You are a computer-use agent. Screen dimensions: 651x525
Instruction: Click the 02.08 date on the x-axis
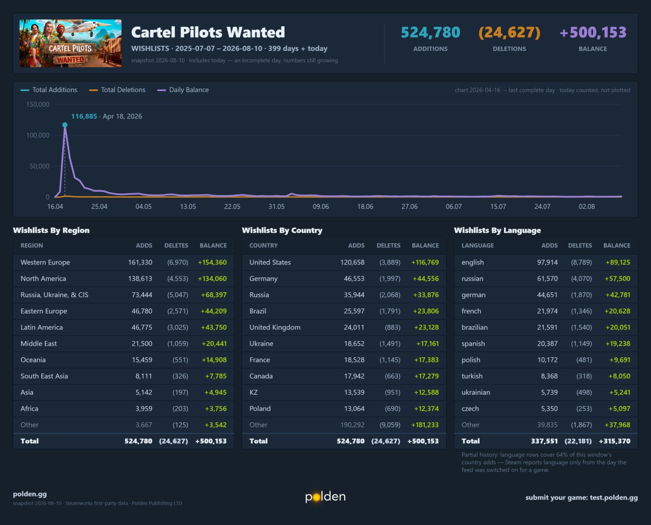[587, 206]
